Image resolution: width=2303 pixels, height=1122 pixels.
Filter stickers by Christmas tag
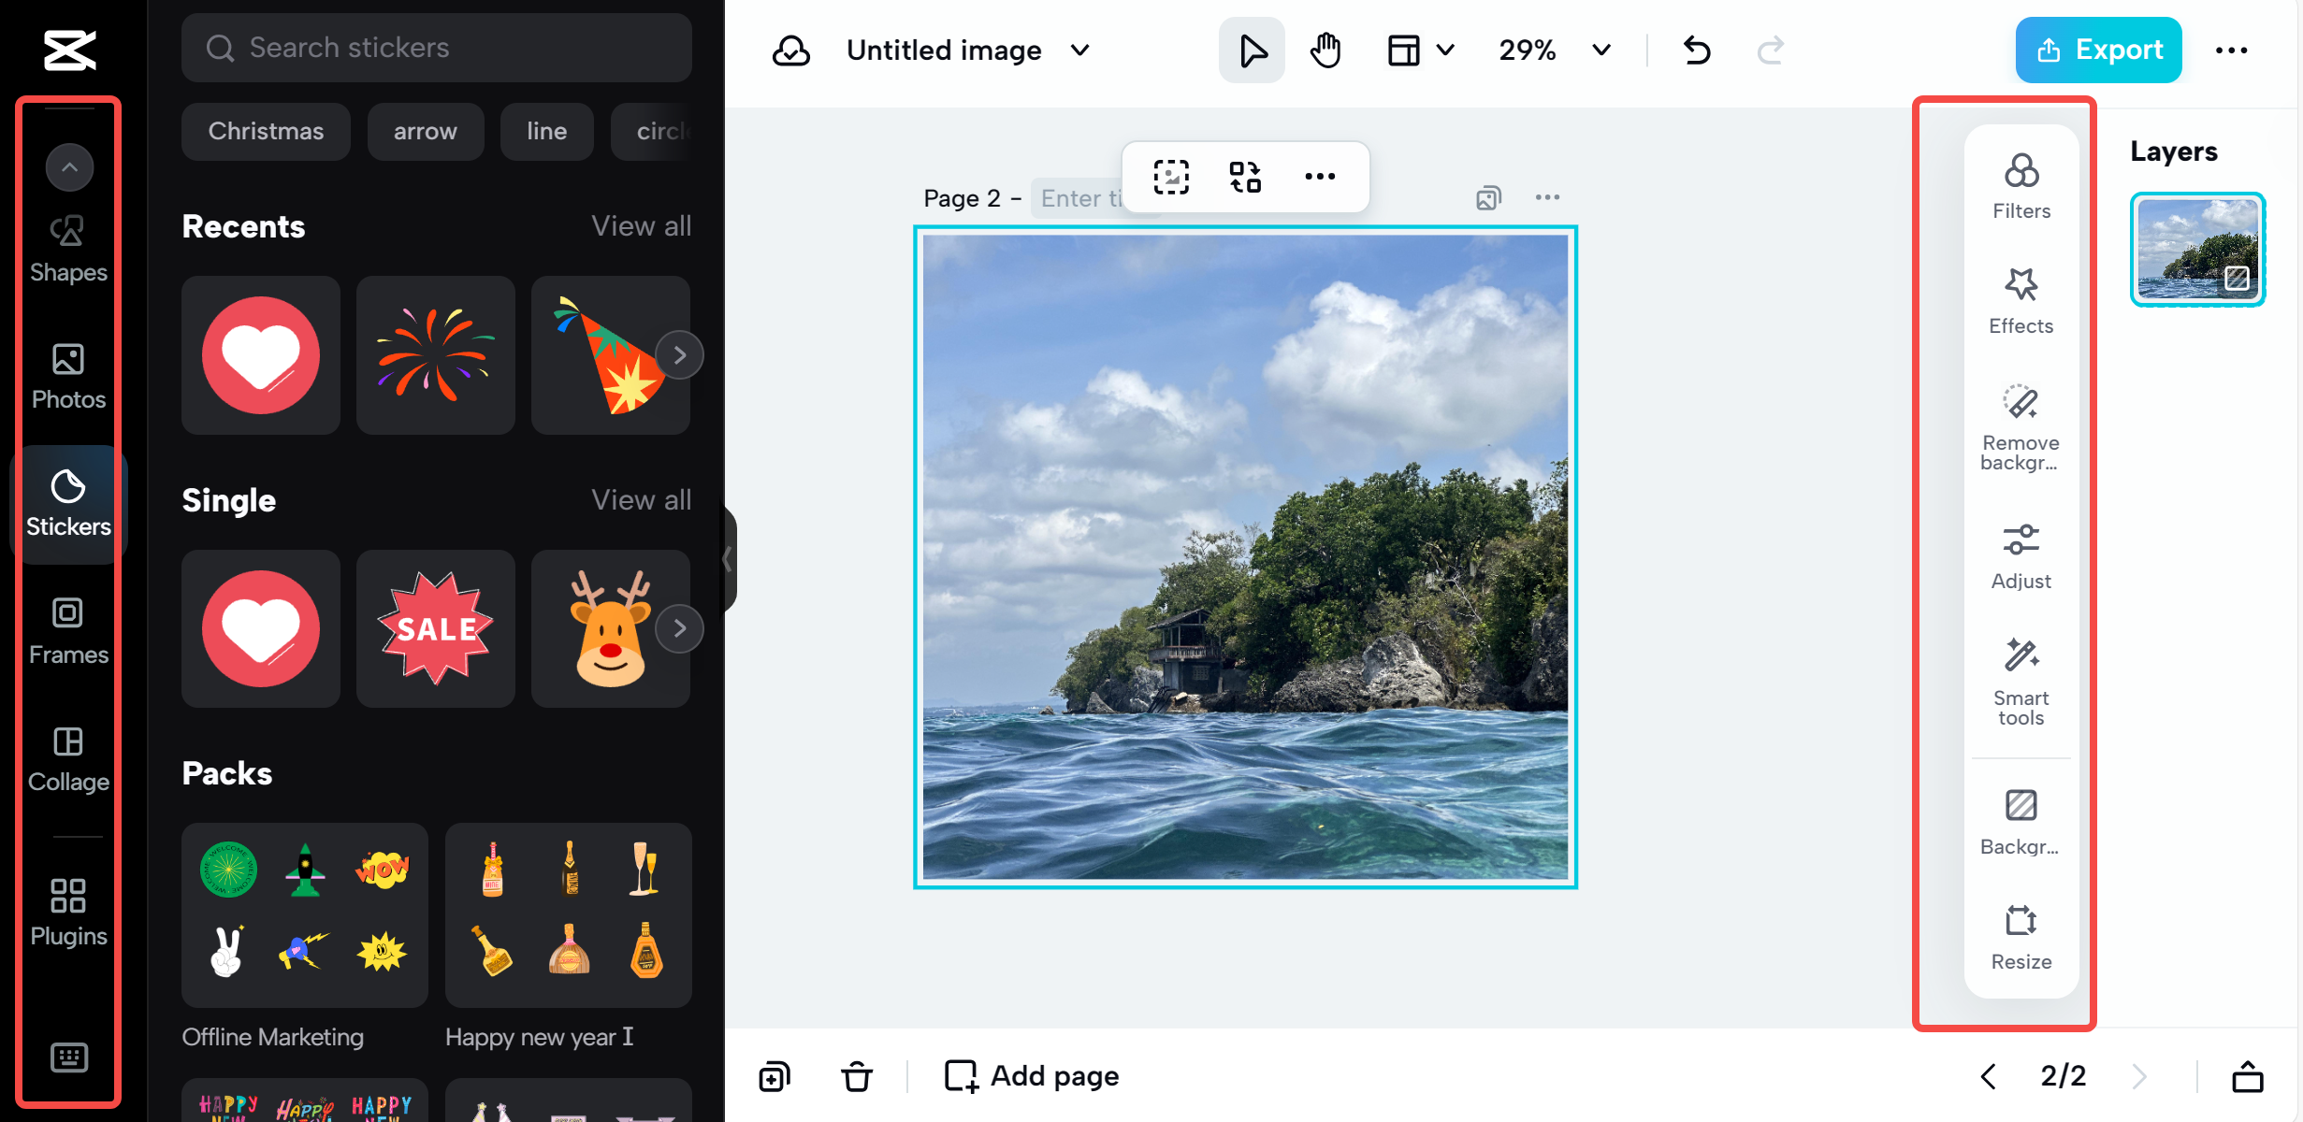point(266,131)
